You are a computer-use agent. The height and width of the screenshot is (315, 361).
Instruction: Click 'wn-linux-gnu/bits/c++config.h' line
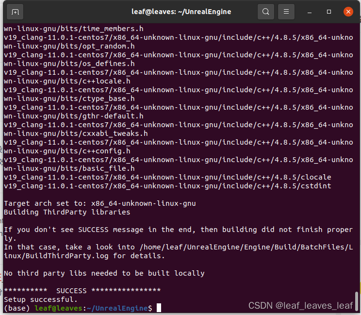tap(67, 151)
